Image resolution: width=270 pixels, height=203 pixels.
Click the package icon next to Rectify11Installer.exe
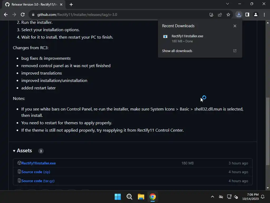(x=19, y=163)
